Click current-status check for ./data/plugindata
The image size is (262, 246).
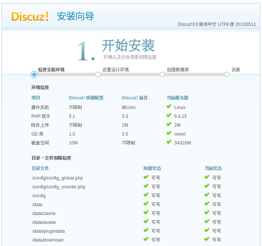[x=207, y=230]
